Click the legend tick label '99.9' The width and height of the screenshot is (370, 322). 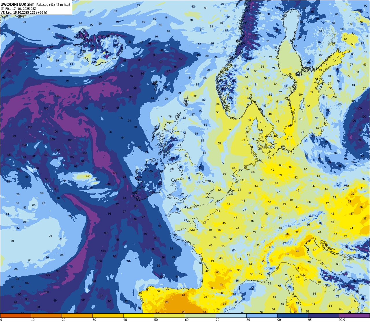point(342,320)
